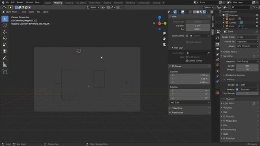Screen dimensions: 260x146
Task: Open Global transform orientation dropdown
Action: click(x=93, y=7)
